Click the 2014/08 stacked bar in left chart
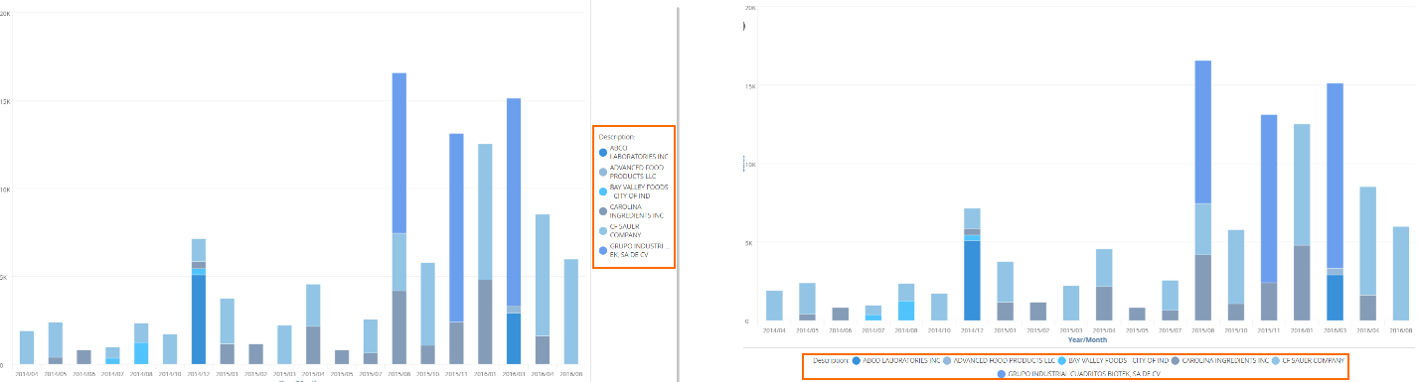 pyautogui.click(x=141, y=343)
